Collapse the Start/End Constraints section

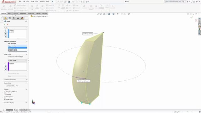27,41
